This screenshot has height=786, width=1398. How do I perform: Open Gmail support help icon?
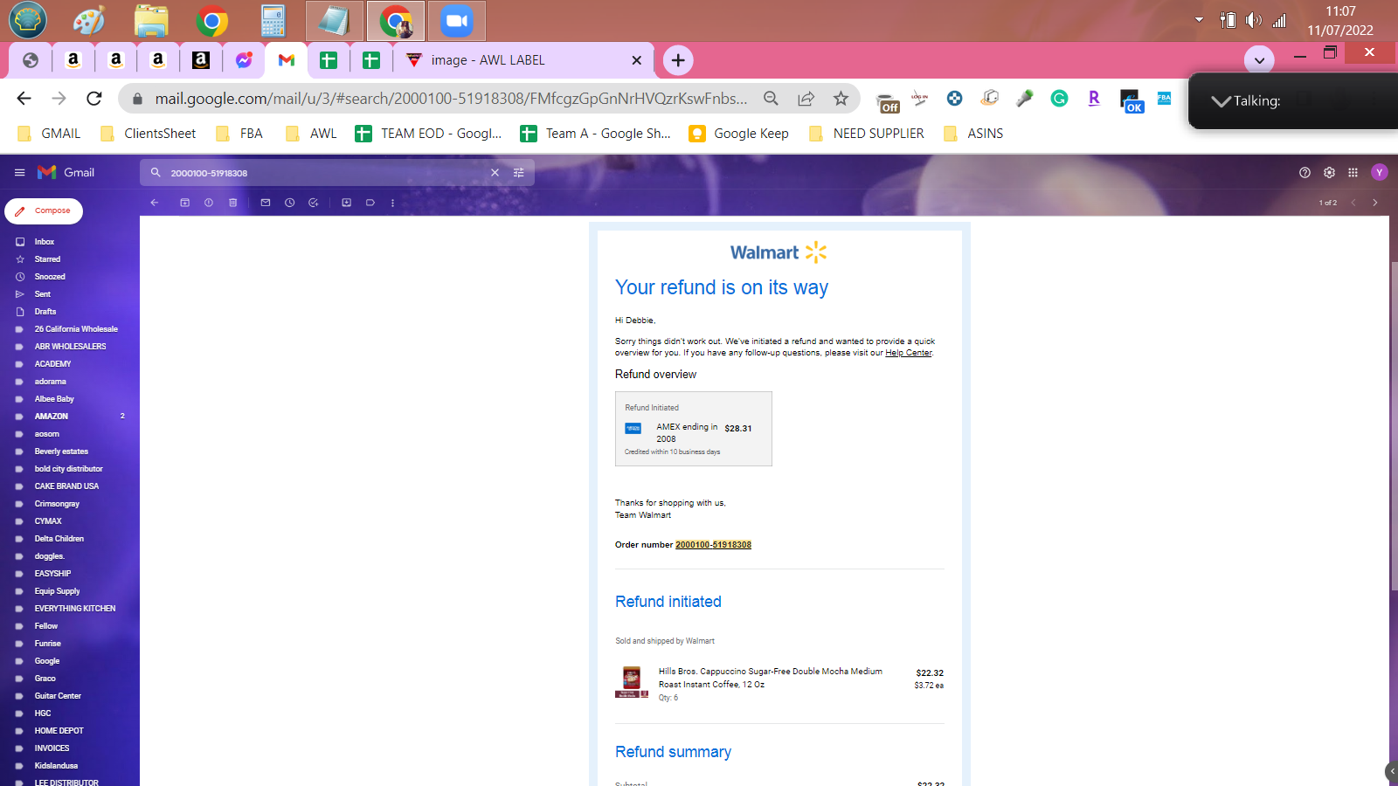pyautogui.click(x=1305, y=173)
